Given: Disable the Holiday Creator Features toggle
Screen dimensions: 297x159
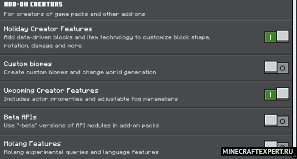Looking at the screenshot, I should coord(277,36).
